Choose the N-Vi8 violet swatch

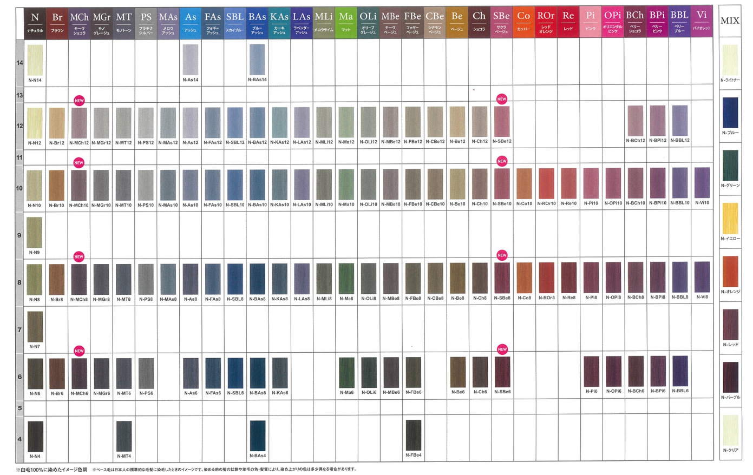(702, 277)
